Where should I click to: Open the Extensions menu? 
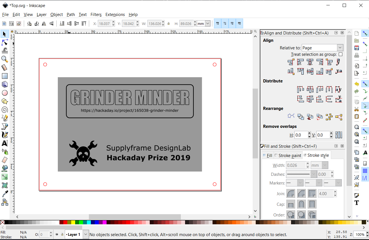pyautogui.click(x=115, y=15)
